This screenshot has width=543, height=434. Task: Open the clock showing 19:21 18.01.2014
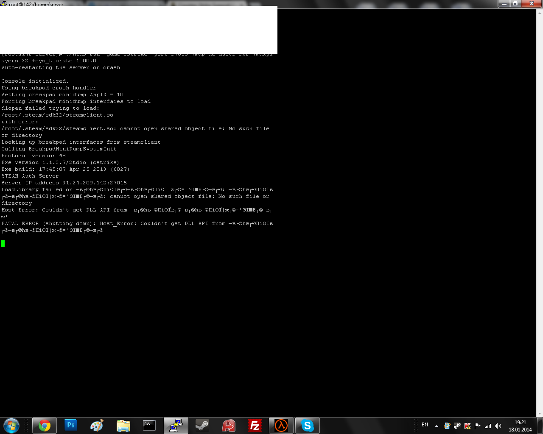520,426
